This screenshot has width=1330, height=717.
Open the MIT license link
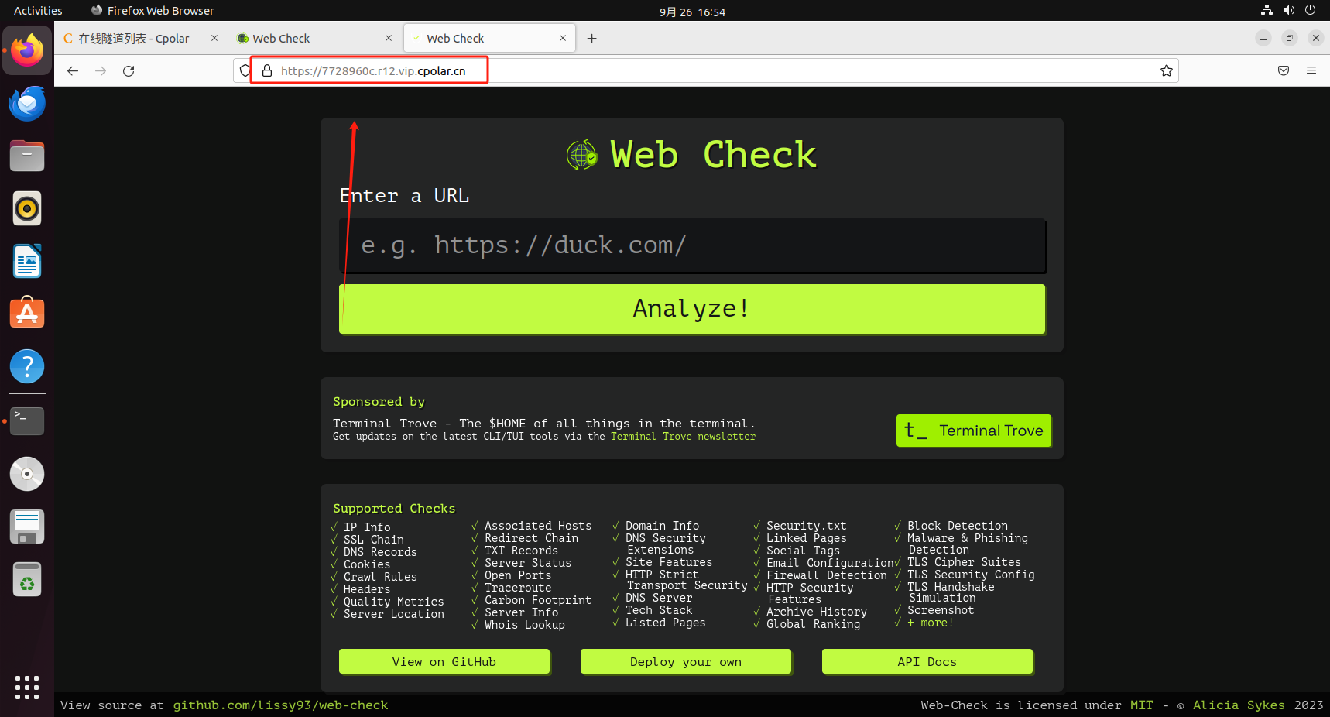click(x=1141, y=705)
